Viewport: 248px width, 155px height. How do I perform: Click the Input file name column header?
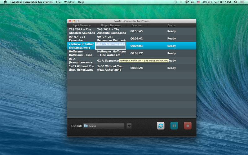(82, 25)
